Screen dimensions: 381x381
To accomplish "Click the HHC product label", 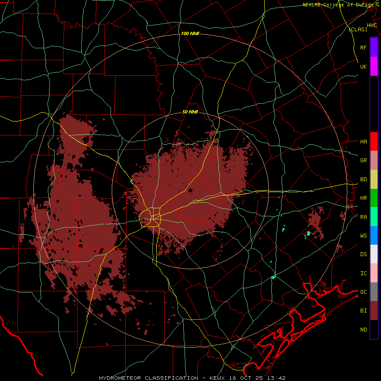I will tap(372, 25).
